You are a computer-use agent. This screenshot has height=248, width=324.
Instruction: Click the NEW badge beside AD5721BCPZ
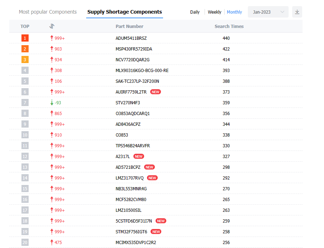click(149, 167)
